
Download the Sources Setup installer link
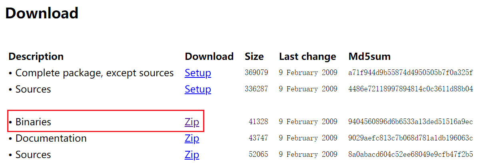198,89
